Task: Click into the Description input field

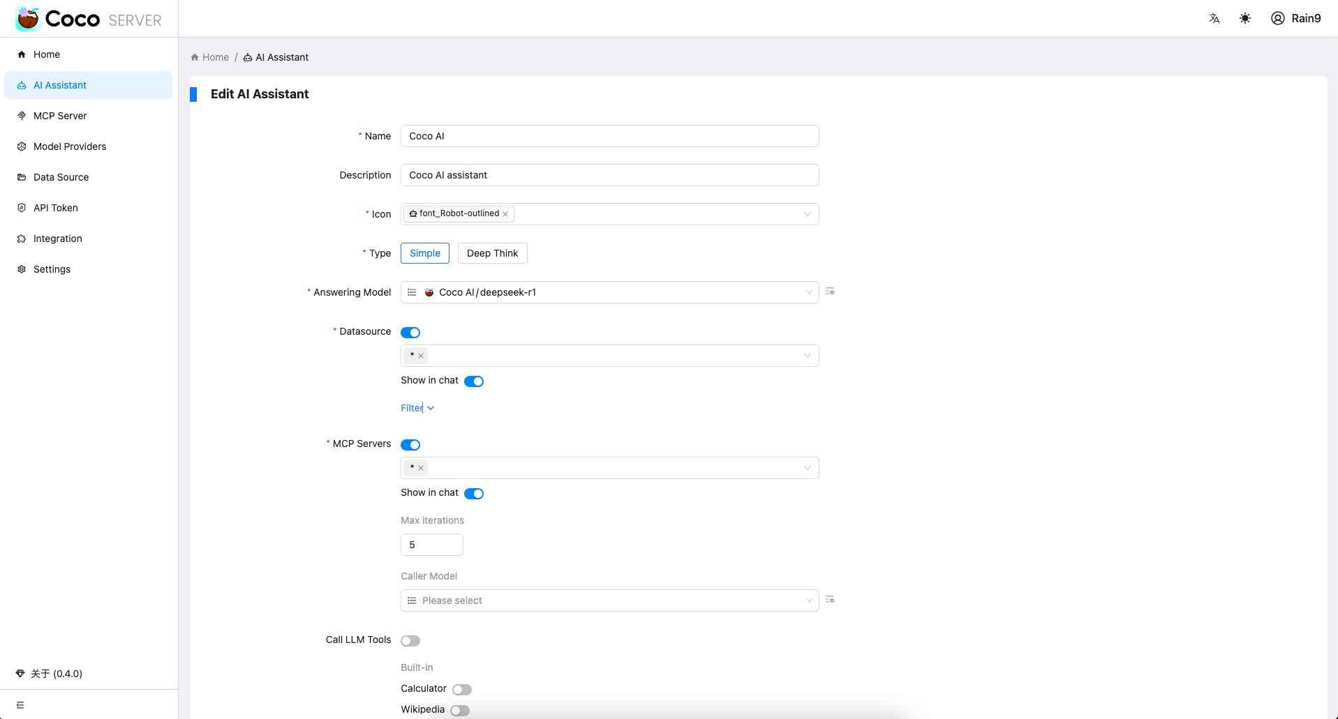Action: [x=609, y=175]
